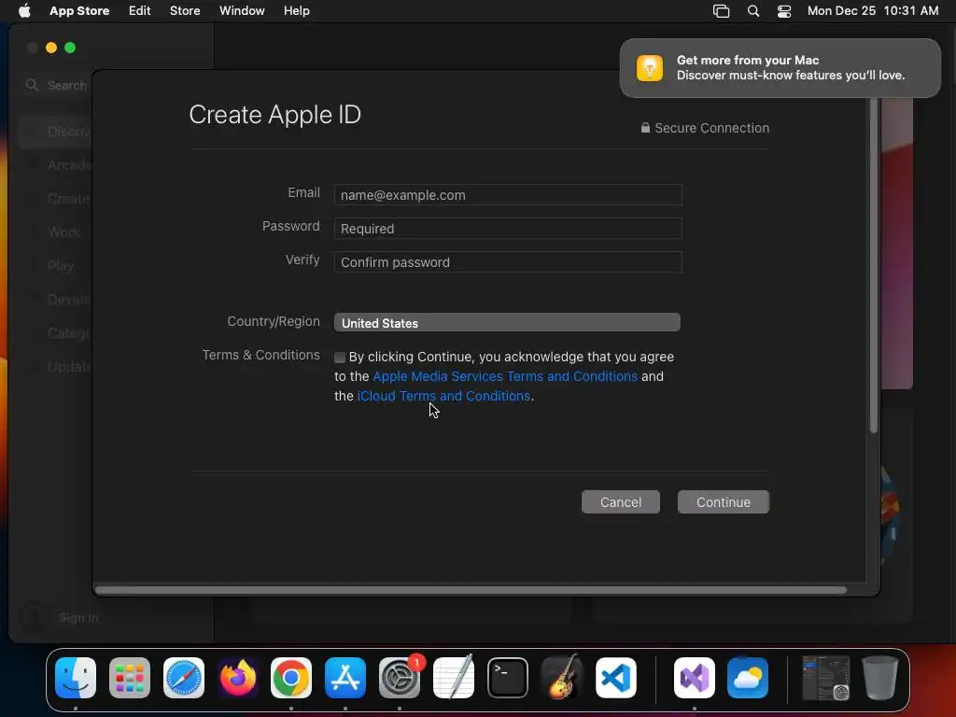Click the Get more from your Mac notification

coord(780,67)
